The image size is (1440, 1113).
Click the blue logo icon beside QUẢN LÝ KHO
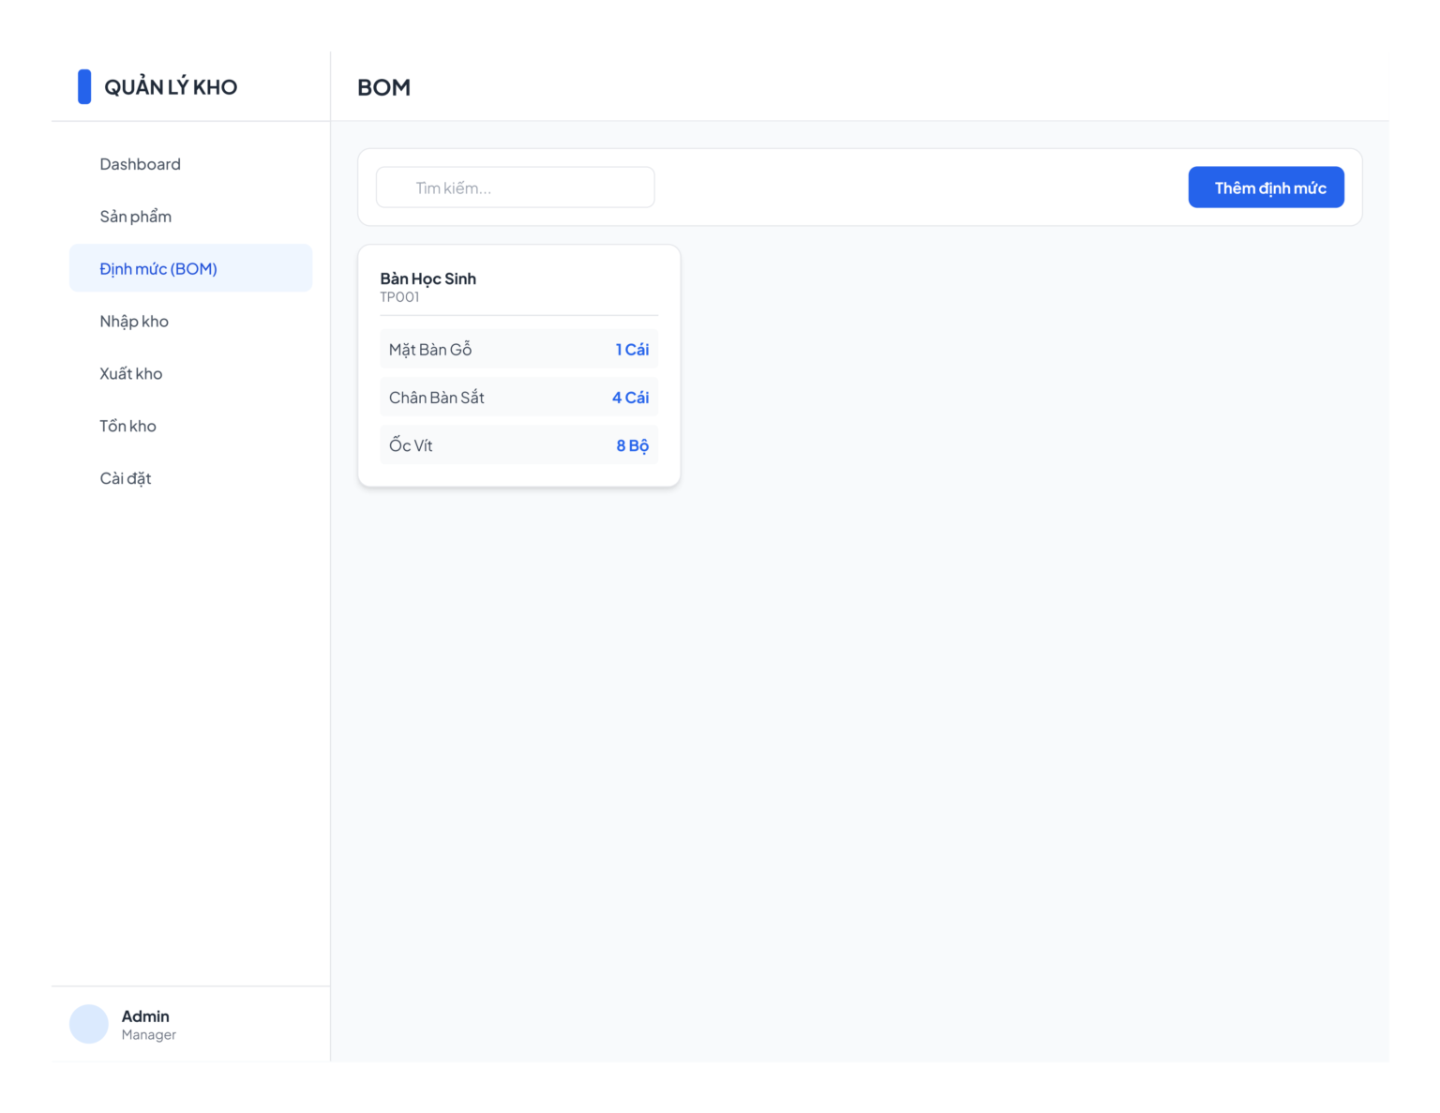pyautogui.click(x=84, y=86)
